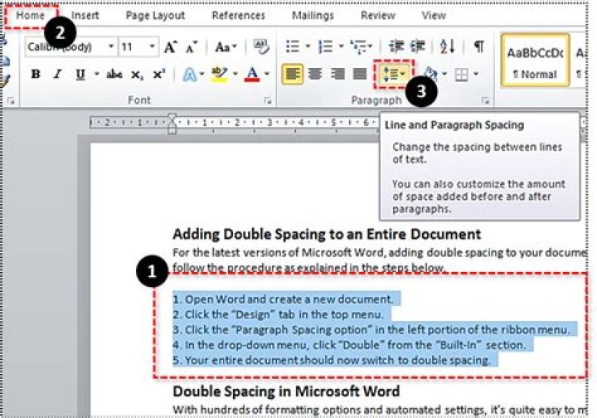
Task: Click the Clear Formatting icon
Action: [261, 46]
